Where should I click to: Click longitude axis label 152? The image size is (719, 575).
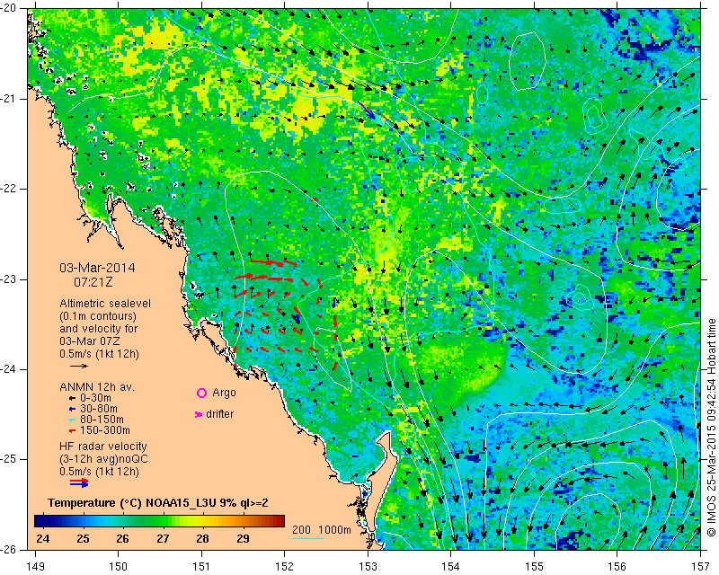click(285, 567)
